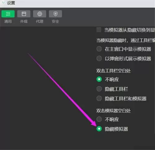This screenshot has width=155, height=150.
Task: Choose 不响应 radio under 双击模拟器空白处
Action: [99, 119]
